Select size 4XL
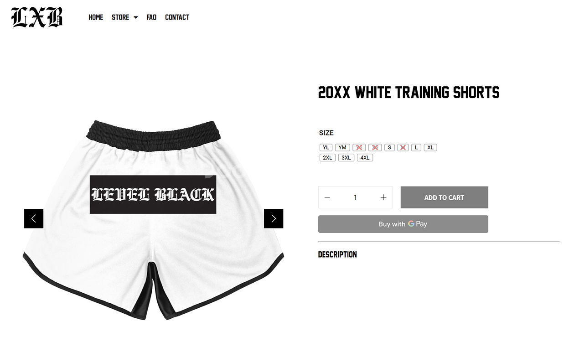The image size is (569, 342). [x=365, y=158]
